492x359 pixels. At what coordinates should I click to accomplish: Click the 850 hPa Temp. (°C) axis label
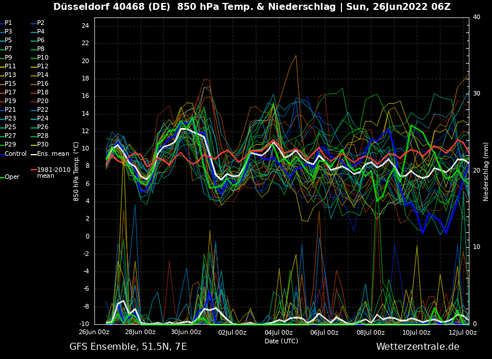click(76, 171)
